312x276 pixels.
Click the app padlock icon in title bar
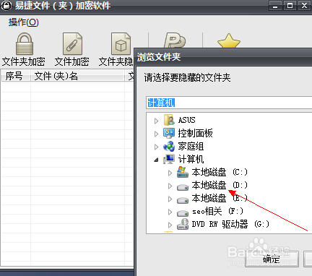click(x=6, y=5)
